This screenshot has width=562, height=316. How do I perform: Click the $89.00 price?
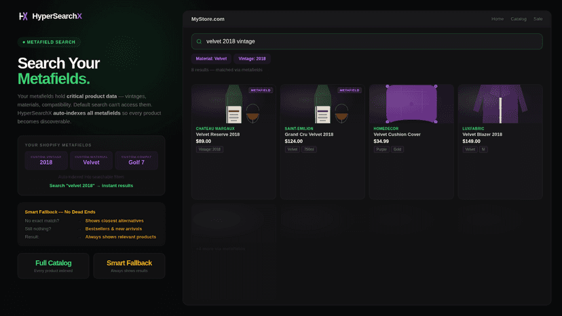tap(203, 141)
